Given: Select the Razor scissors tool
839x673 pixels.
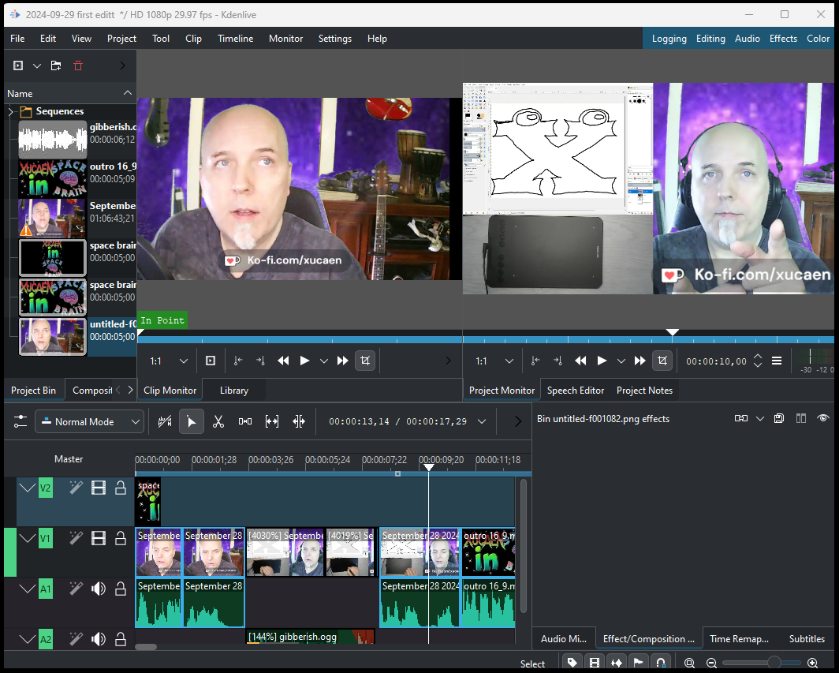Looking at the screenshot, I should coord(218,422).
